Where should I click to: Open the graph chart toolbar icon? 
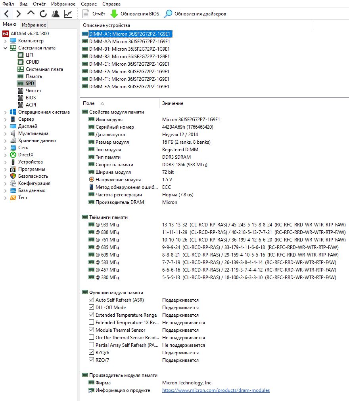68,14
